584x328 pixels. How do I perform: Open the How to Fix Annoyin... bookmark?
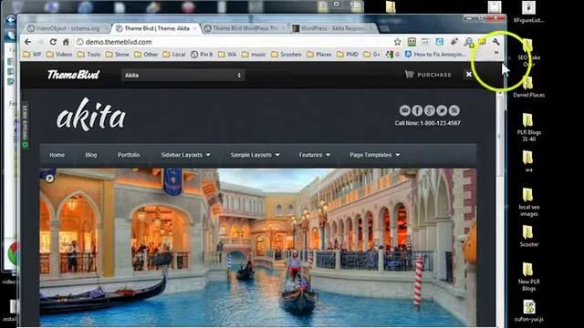tap(435, 55)
